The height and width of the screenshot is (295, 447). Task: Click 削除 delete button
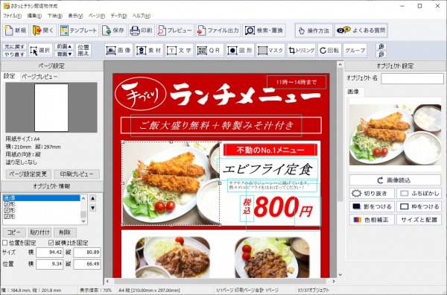click(65, 232)
